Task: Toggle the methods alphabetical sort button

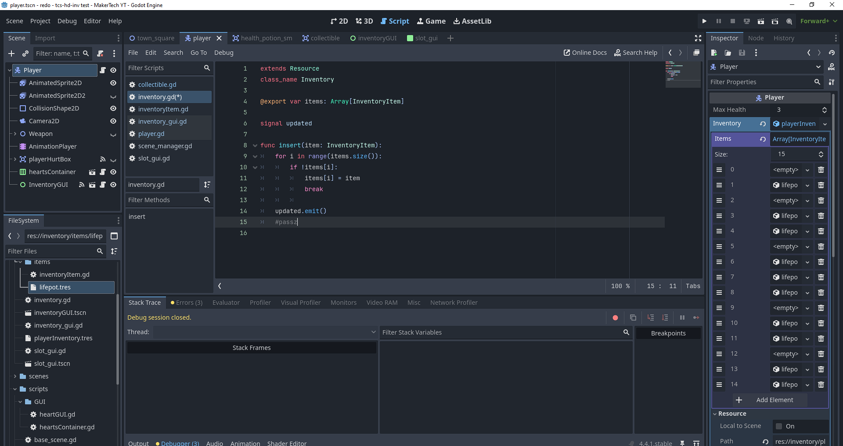Action: 207,185
